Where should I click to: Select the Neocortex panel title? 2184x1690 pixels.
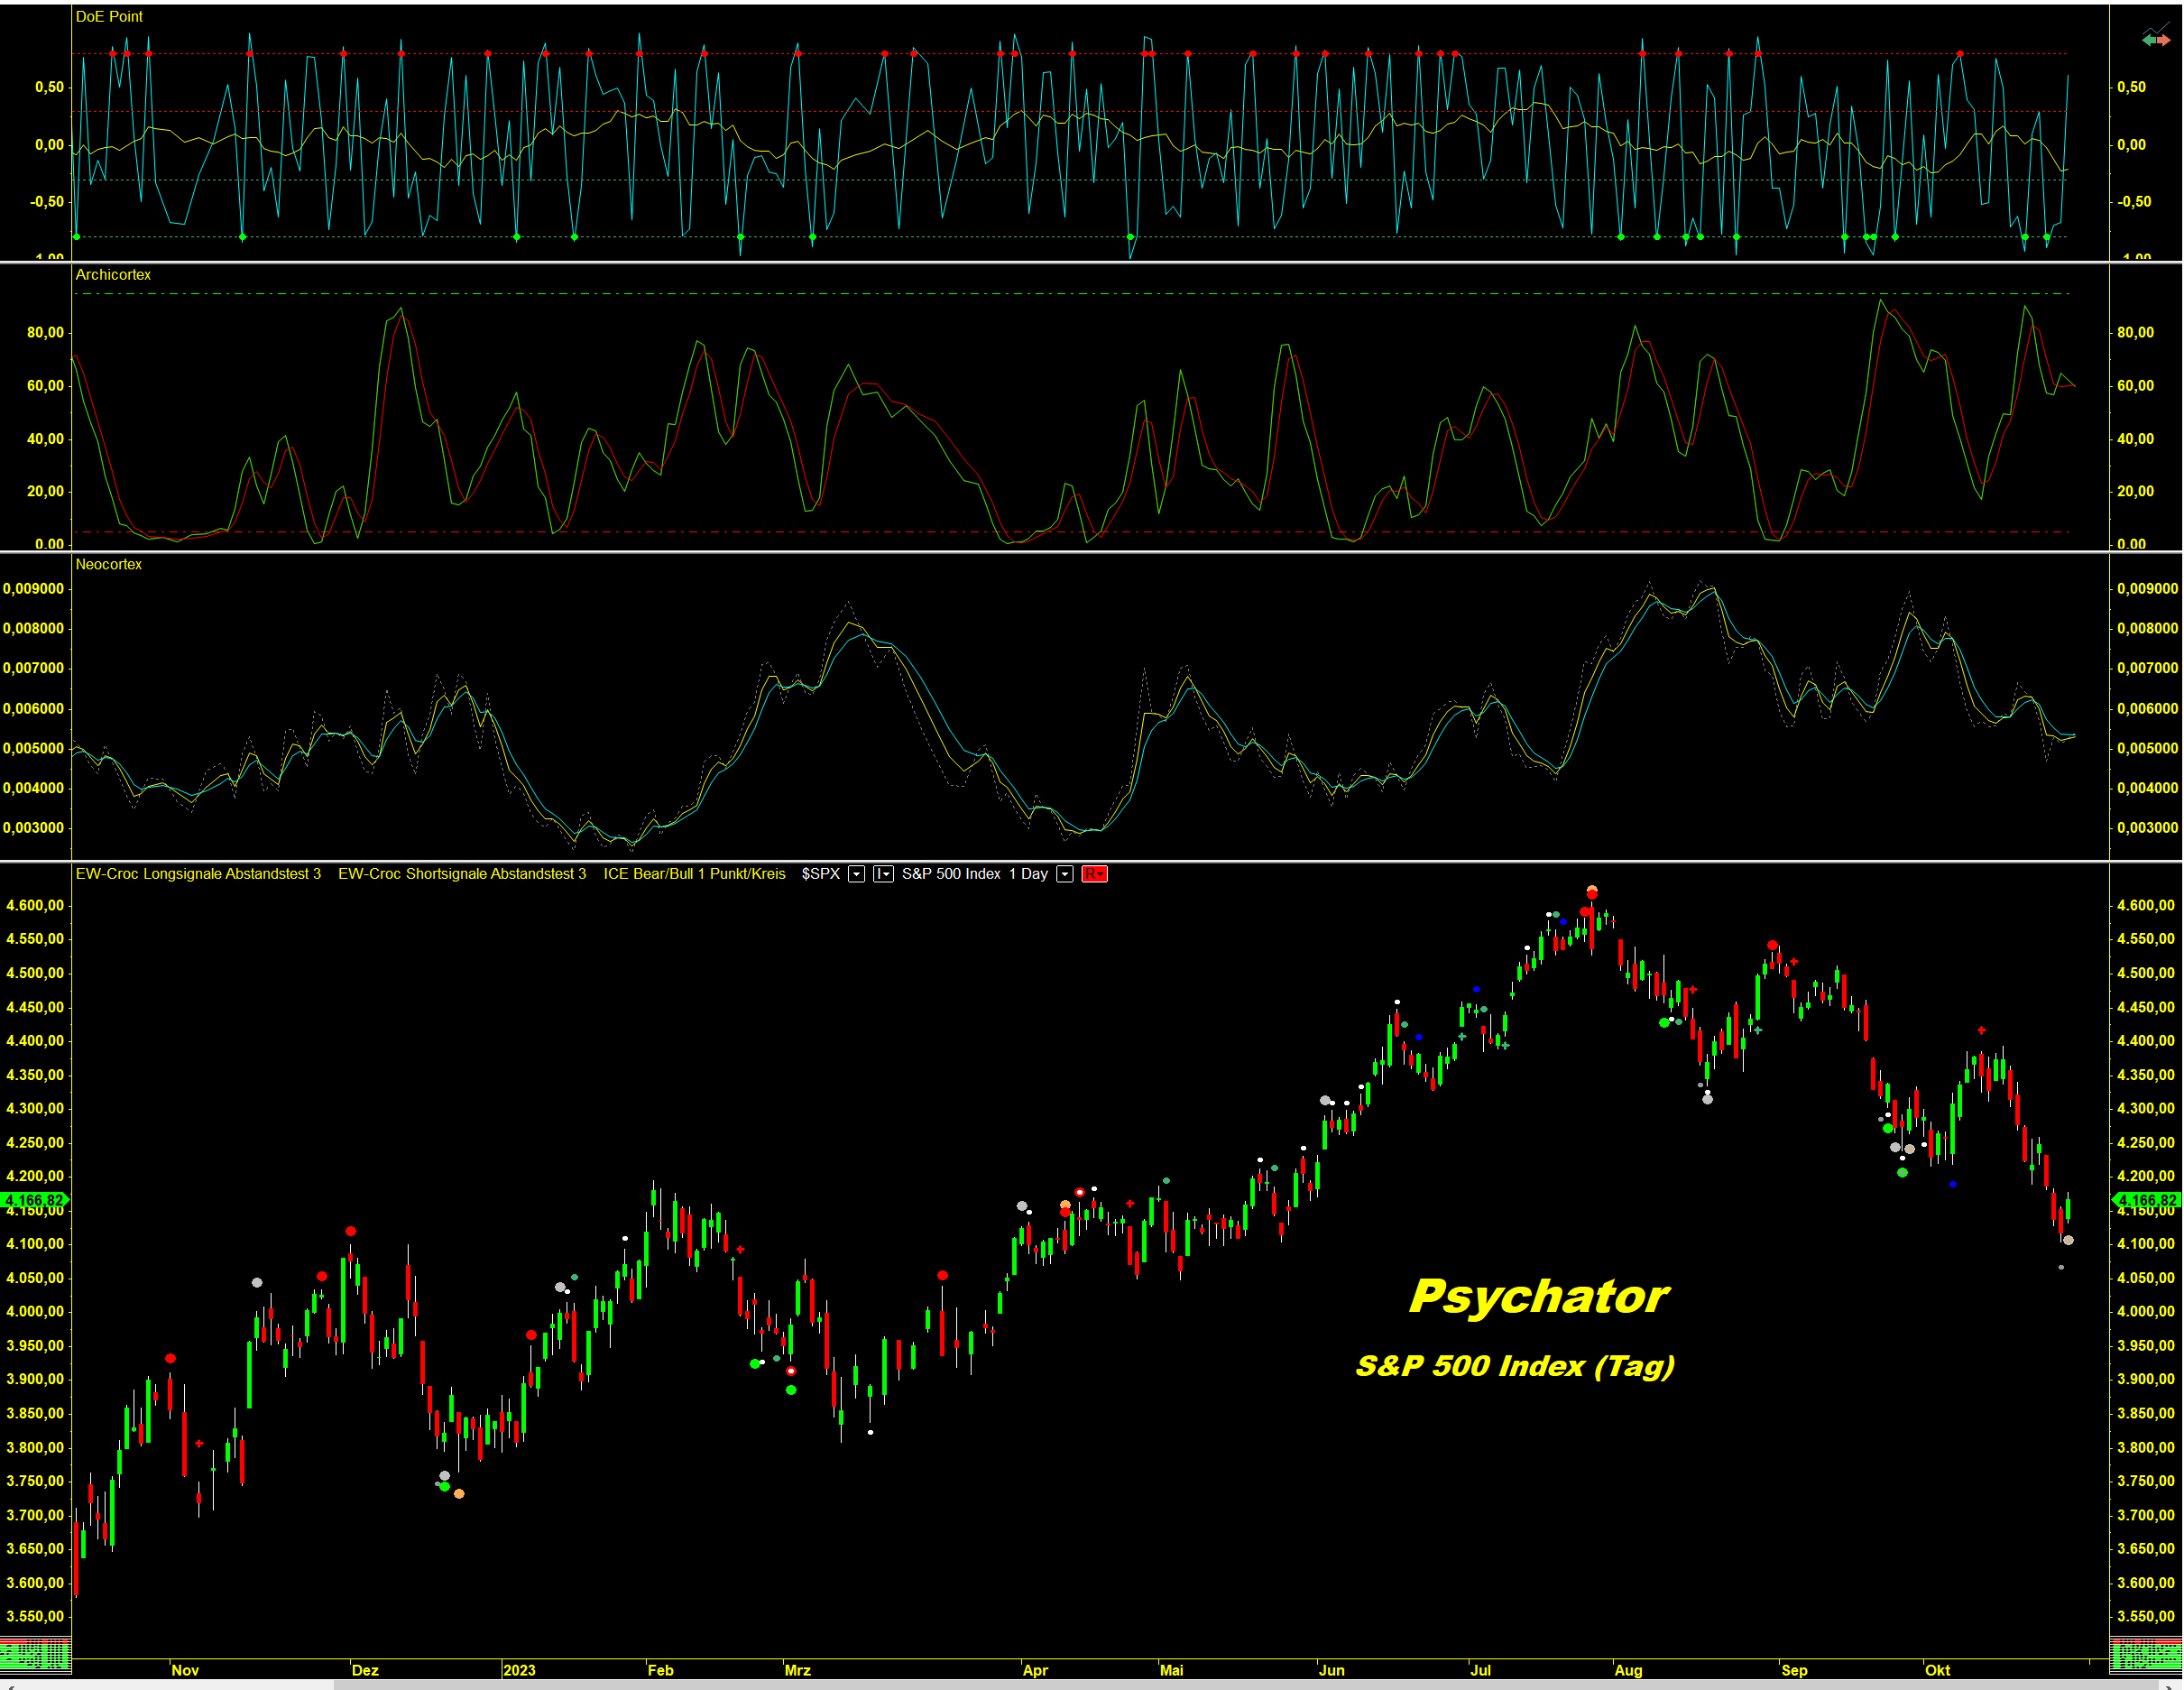pos(109,565)
